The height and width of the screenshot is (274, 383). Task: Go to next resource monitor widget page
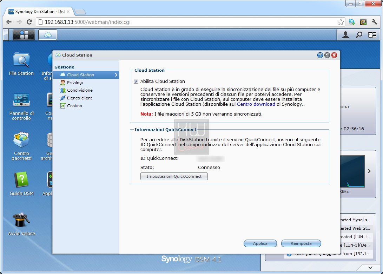(369, 171)
